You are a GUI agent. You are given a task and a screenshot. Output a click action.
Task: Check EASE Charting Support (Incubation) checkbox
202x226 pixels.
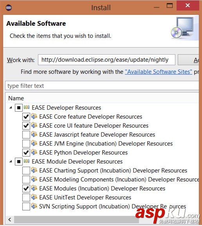coord(26,171)
